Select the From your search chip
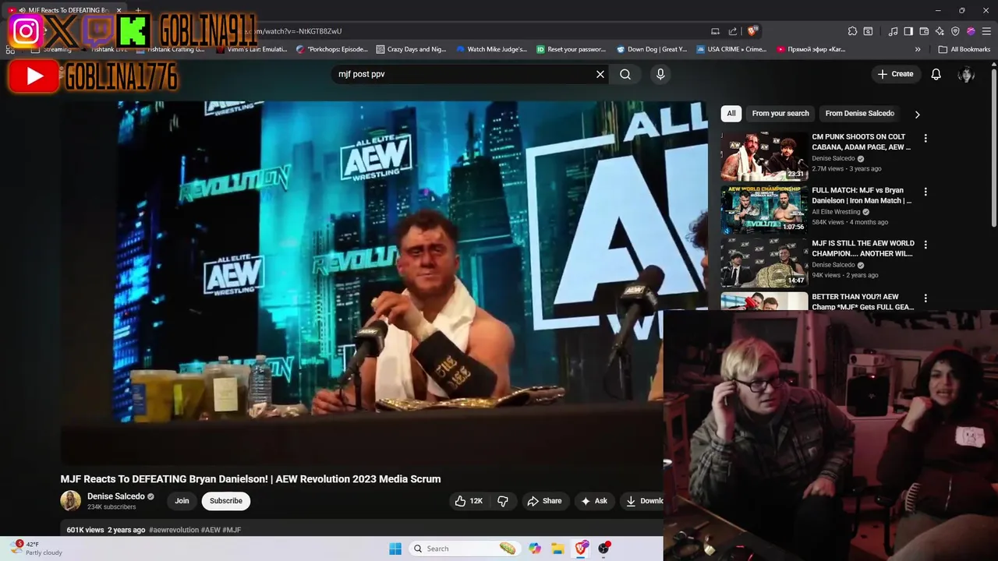The width and height of the screenshot is (998, 561). pos(780,114)
